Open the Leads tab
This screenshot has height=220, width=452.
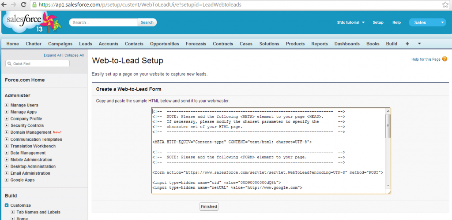pos(86,44)
